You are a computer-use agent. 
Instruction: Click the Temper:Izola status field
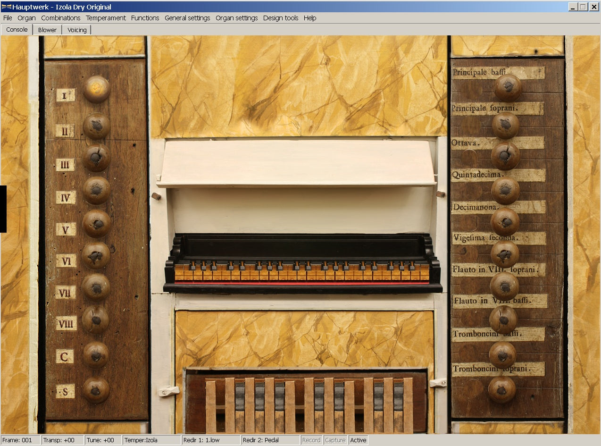151,440
